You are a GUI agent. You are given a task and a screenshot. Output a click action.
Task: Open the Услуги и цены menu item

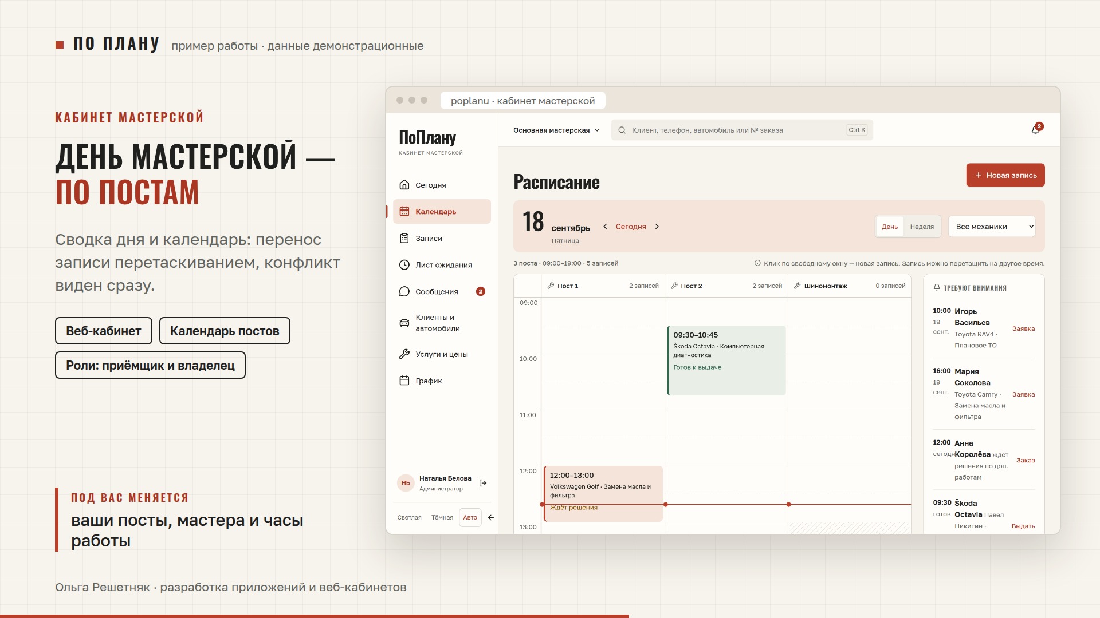click(x=442, y=354)
